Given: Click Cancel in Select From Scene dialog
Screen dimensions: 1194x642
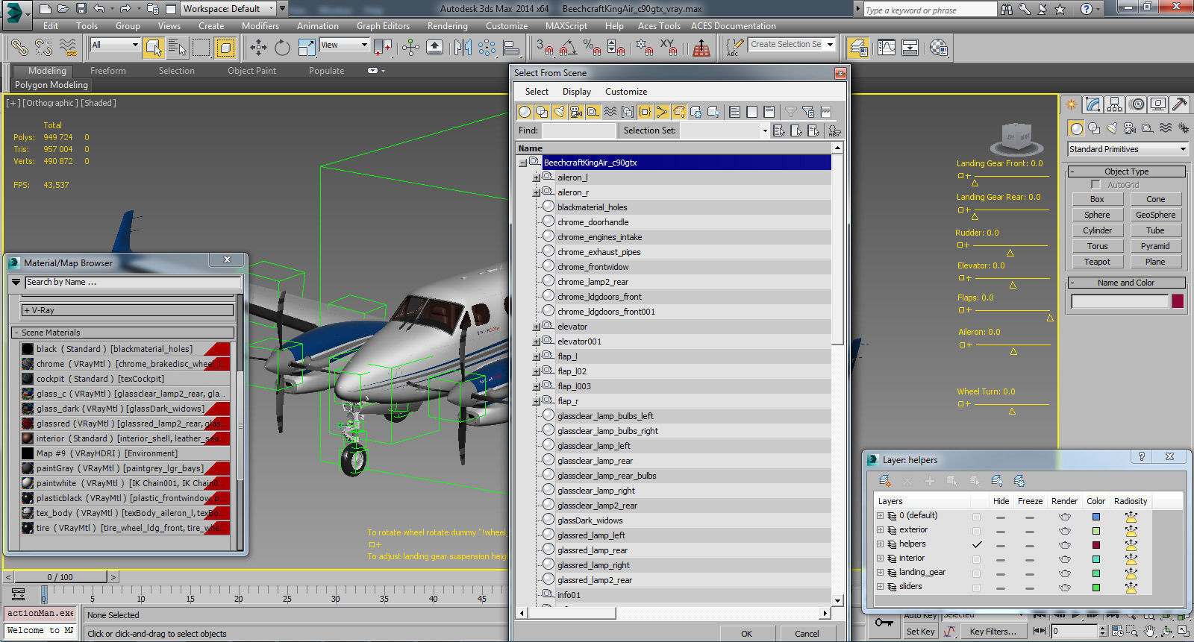Looking at the screenshot, I should (x=807, y=634).
